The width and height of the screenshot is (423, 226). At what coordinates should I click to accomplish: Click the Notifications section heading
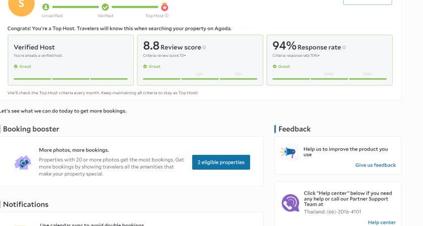tap(26, 205)
